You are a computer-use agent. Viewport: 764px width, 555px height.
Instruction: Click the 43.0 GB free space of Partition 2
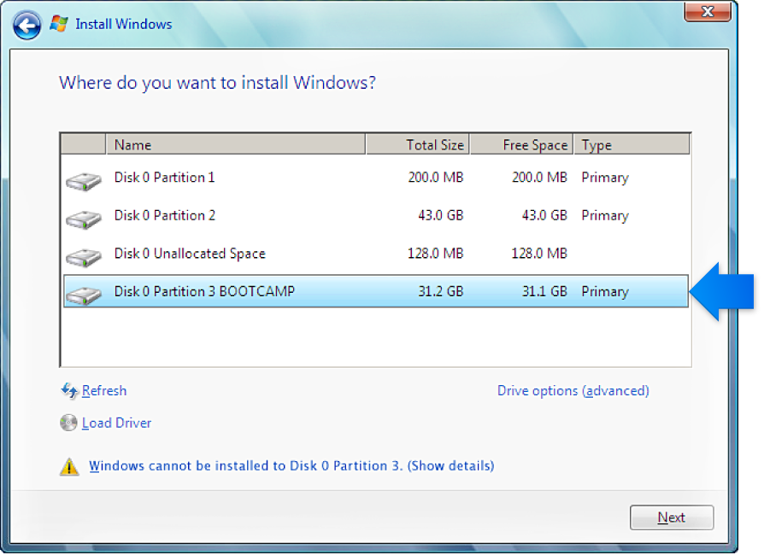544,215
